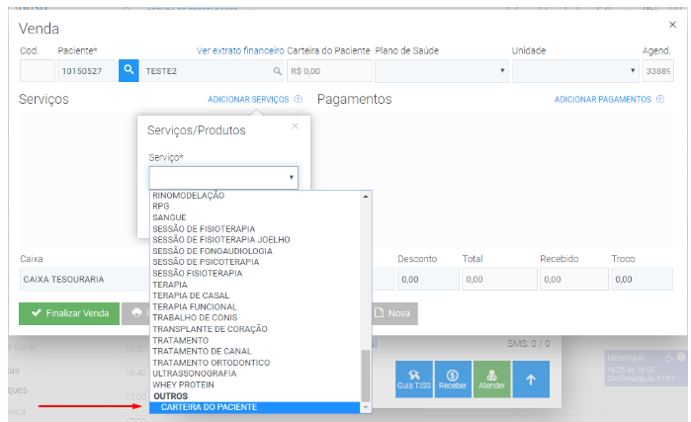The image size is (691, 422).
Task: Click the Total value field
Action: pos(499,280)
